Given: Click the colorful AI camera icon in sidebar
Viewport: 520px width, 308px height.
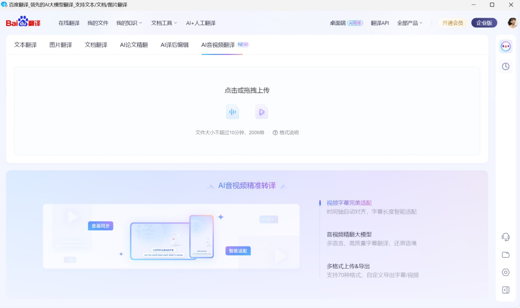Looking at the screenshot, I should click(505, 46).
